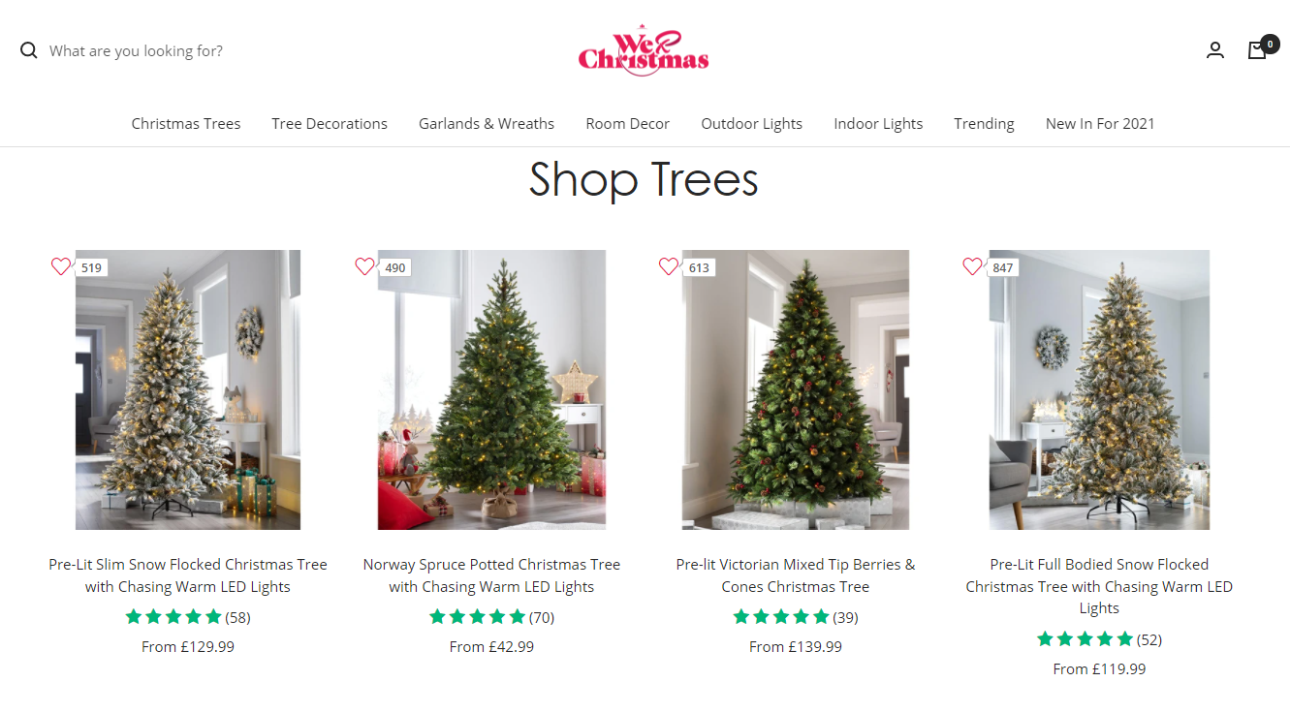The width and height of the screenshot is (1290, 713).
Task: Open the account profile icon
Action: click(1214, 50)
